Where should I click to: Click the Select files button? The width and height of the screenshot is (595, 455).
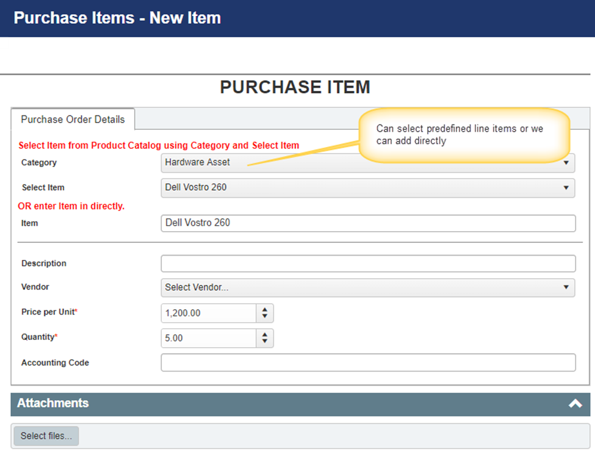(x=46, y=436)
